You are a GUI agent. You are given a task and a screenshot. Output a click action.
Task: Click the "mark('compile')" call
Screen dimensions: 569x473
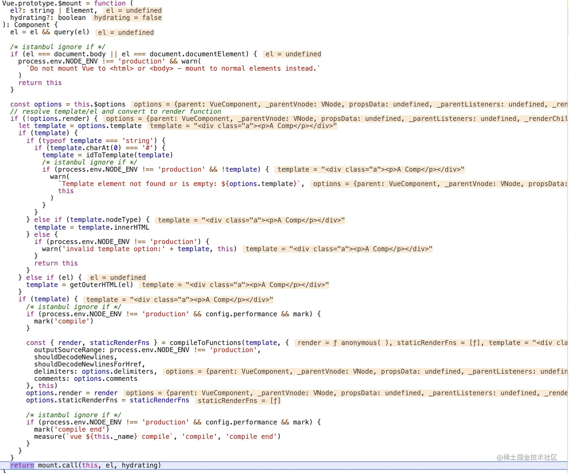(64, 321)
